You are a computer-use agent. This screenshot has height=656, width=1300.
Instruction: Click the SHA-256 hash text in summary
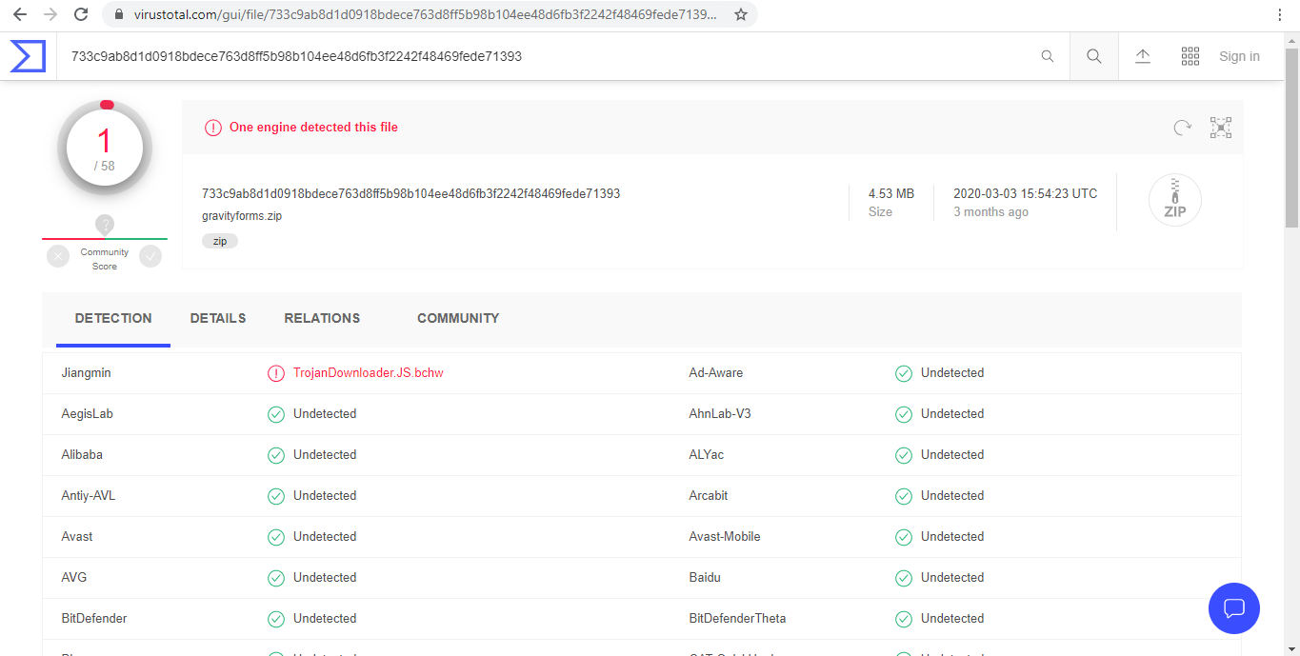[410, 193]
